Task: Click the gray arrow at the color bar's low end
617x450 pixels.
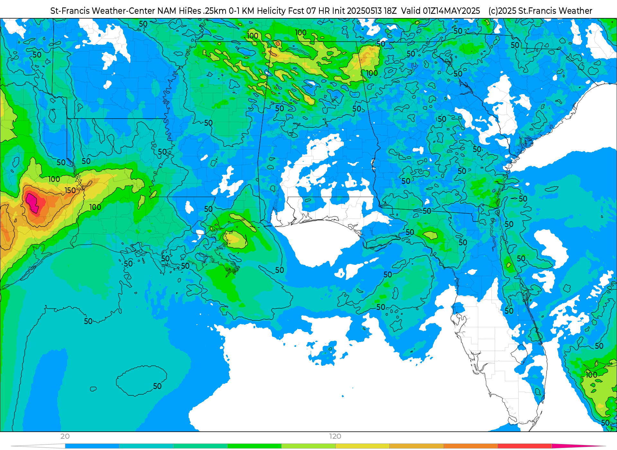Action: [38, 446]
